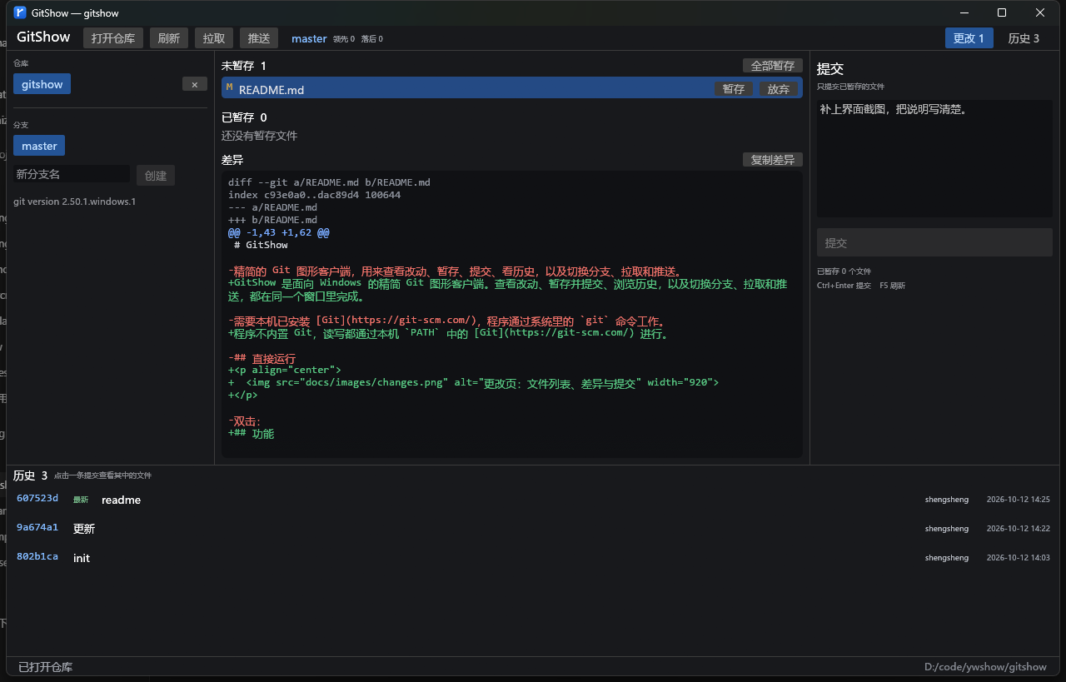This screenshot has height=682, width=1066.
Task: Click the GitShow app icon in title bar
Action: pos(20,12)
